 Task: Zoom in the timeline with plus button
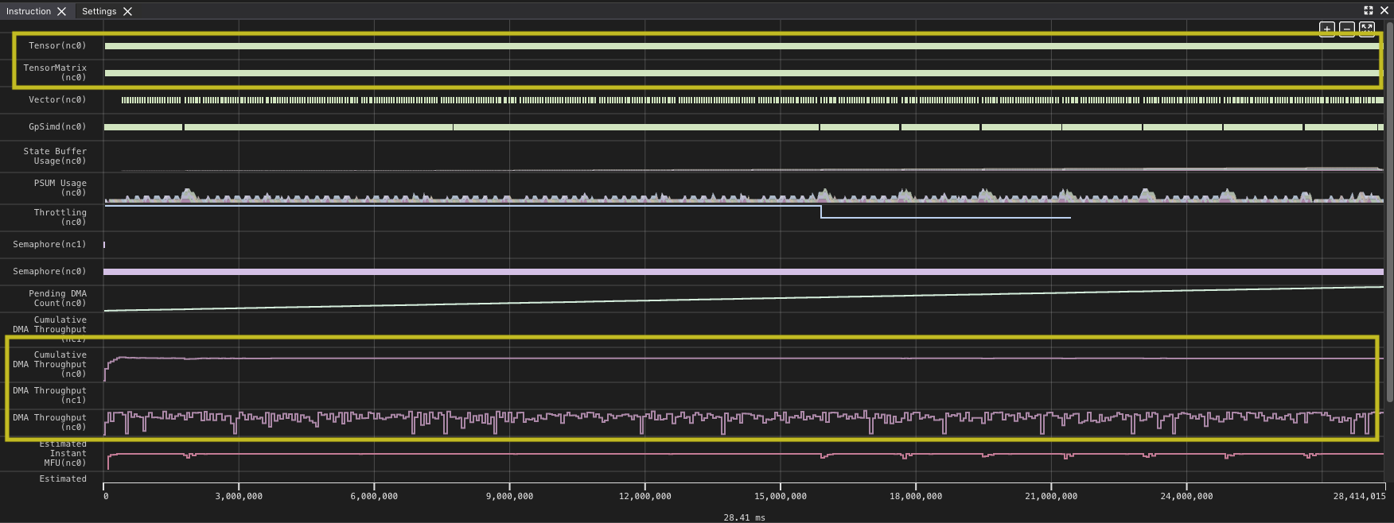coord(1326,29)
